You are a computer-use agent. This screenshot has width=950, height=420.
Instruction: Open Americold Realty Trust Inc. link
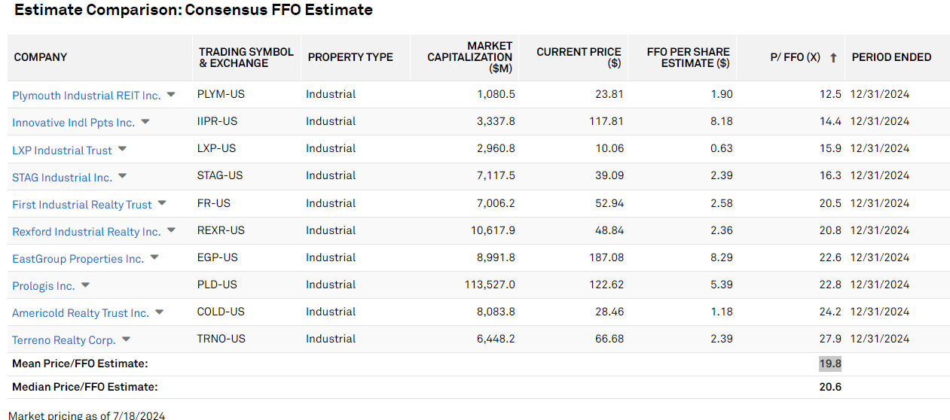tap(81, 313)
